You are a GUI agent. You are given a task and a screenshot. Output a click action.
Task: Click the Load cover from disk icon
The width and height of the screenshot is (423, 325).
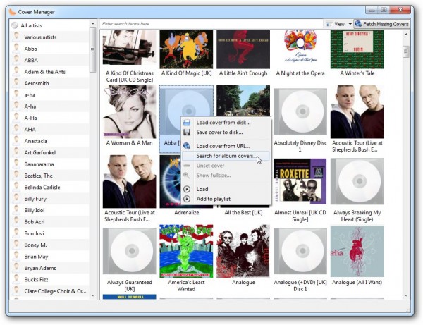187,122
